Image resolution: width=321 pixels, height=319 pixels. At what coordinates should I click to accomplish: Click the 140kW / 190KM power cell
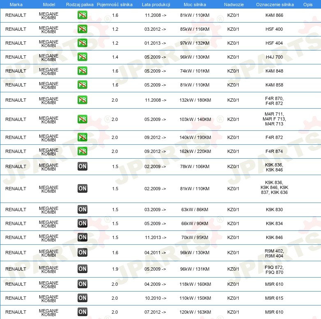click(195, 137)
